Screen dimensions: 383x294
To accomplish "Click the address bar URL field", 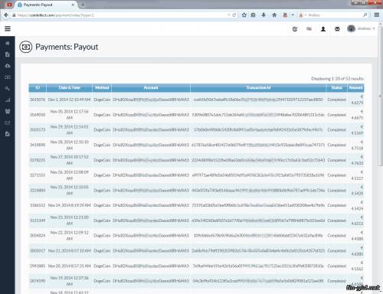I will pos(121,15).
